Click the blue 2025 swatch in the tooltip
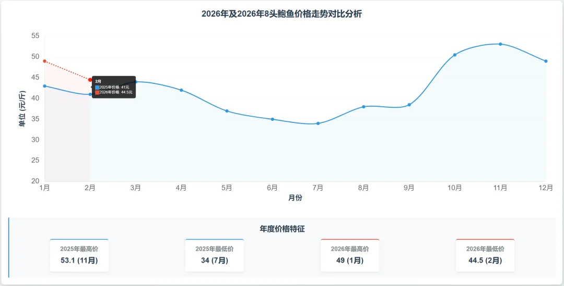 [97, 88]
